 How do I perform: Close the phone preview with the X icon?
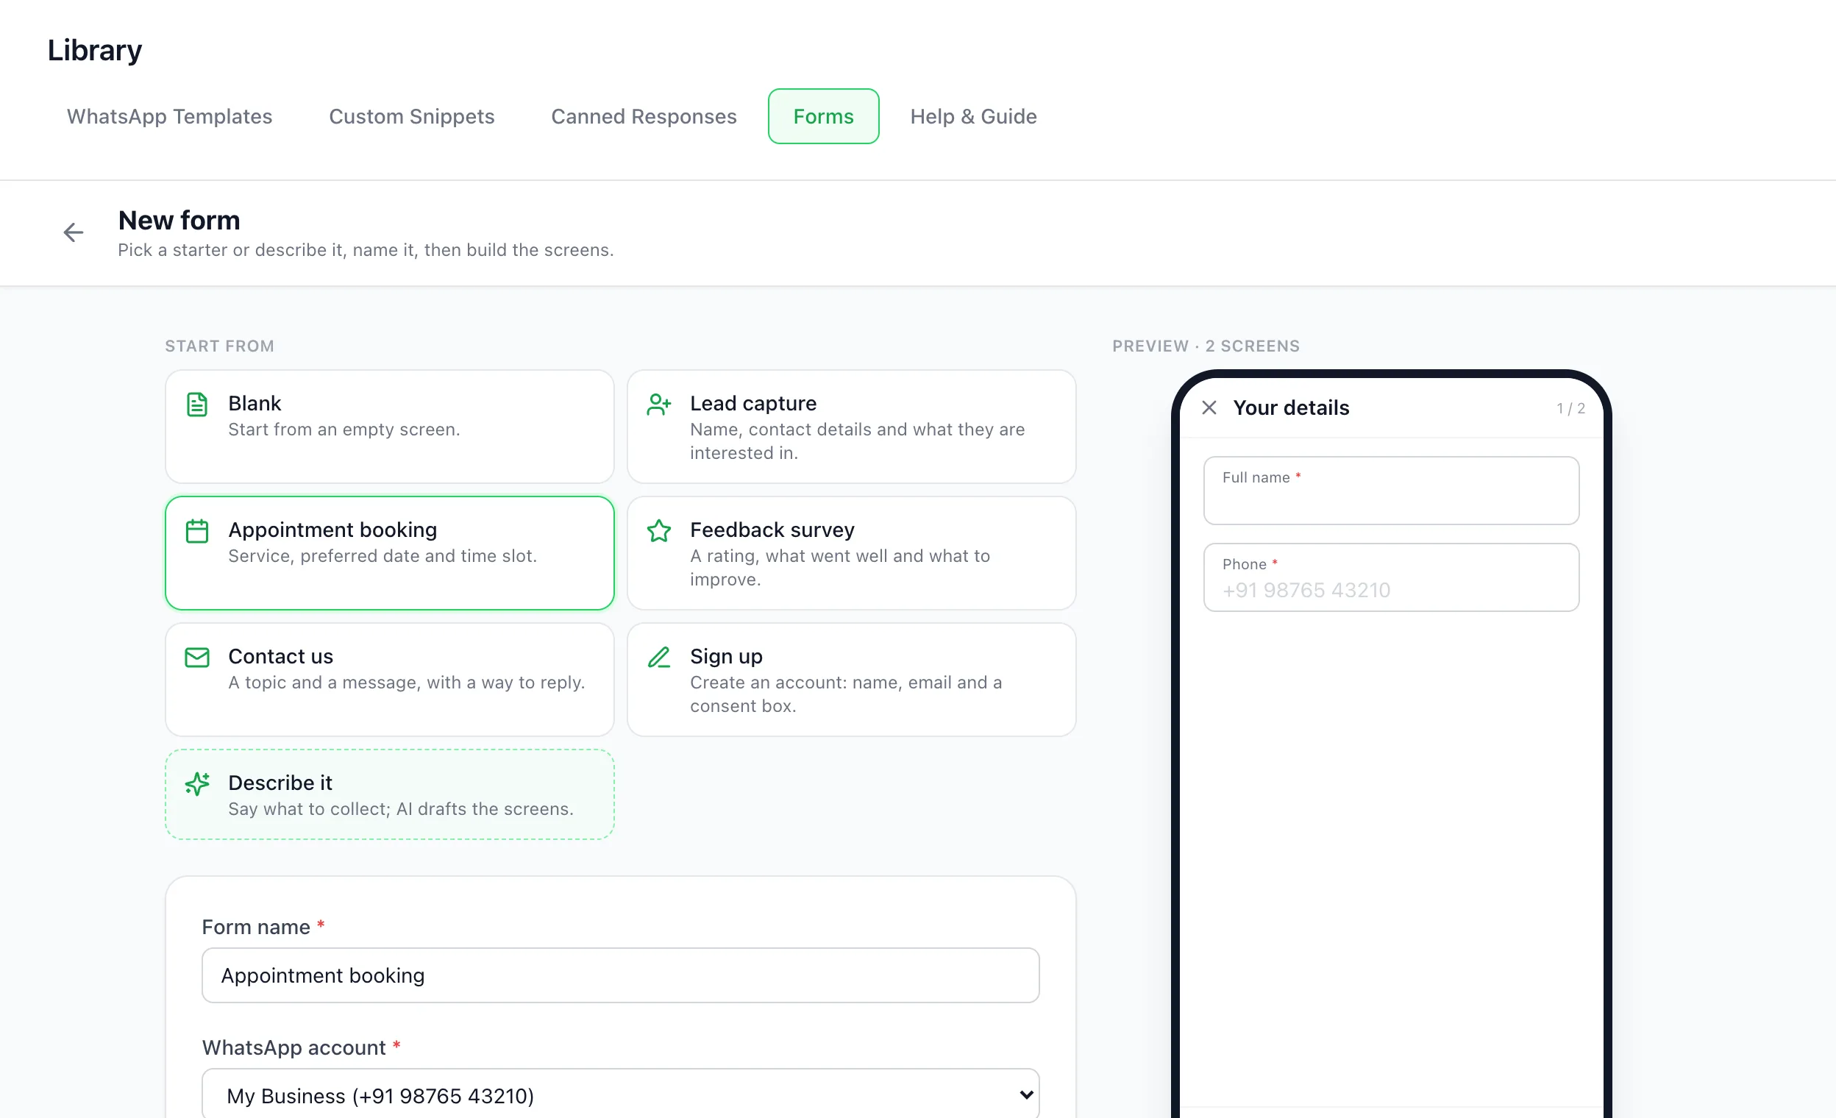point(1209,407)
